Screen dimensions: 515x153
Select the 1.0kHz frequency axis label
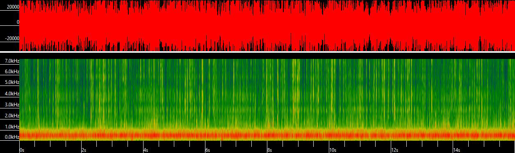[x=9, y=127]
